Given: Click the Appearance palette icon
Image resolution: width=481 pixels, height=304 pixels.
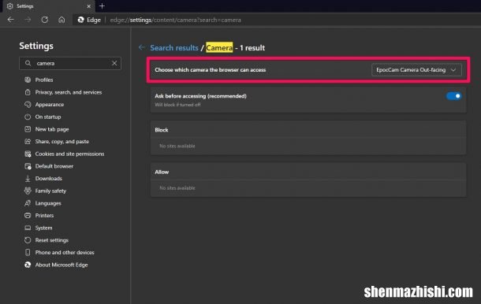Looking at the screenshot, I should tap(28, 105).
